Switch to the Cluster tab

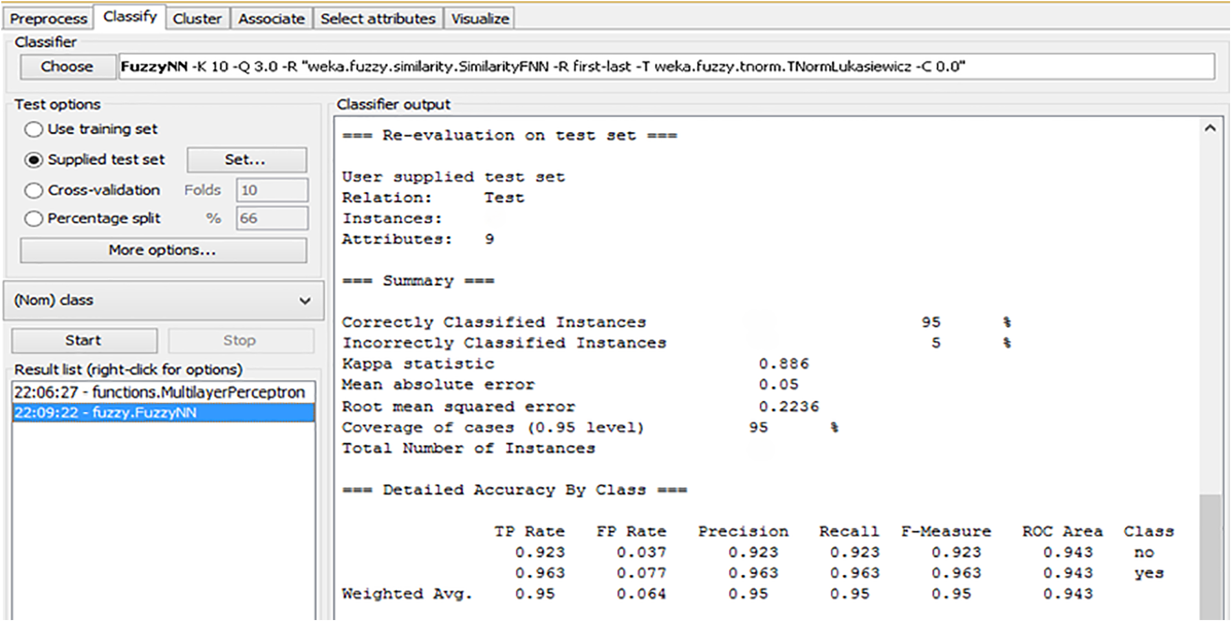pyautogui.click(x=197, y=19)
